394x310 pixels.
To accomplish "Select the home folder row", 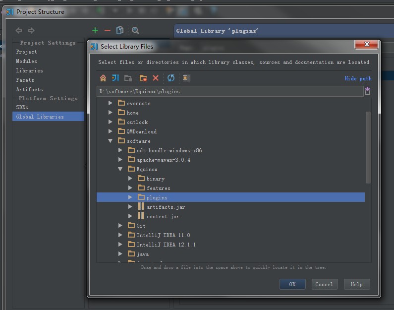I will 230,113.
